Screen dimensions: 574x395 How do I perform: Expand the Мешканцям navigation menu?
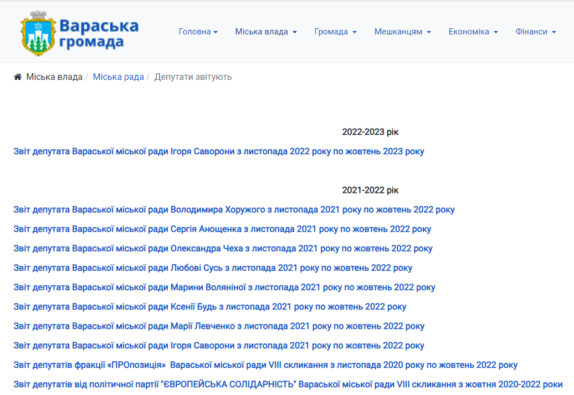[402, 32]
